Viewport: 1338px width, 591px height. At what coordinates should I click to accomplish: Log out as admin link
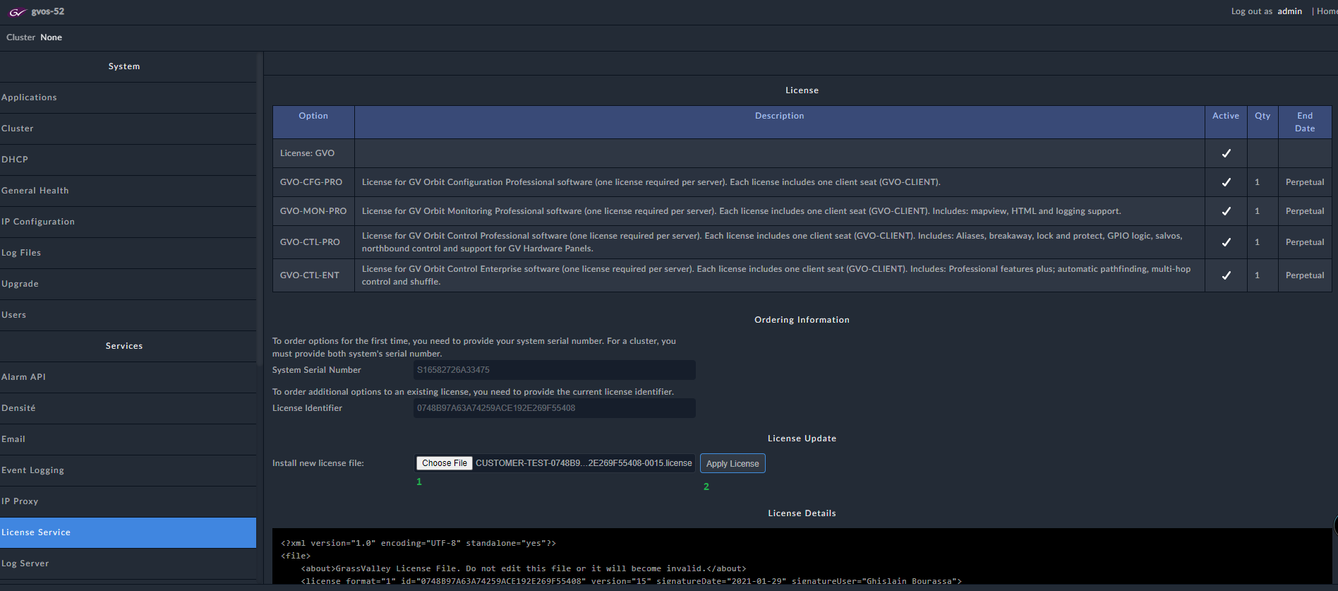point(1267,11)
